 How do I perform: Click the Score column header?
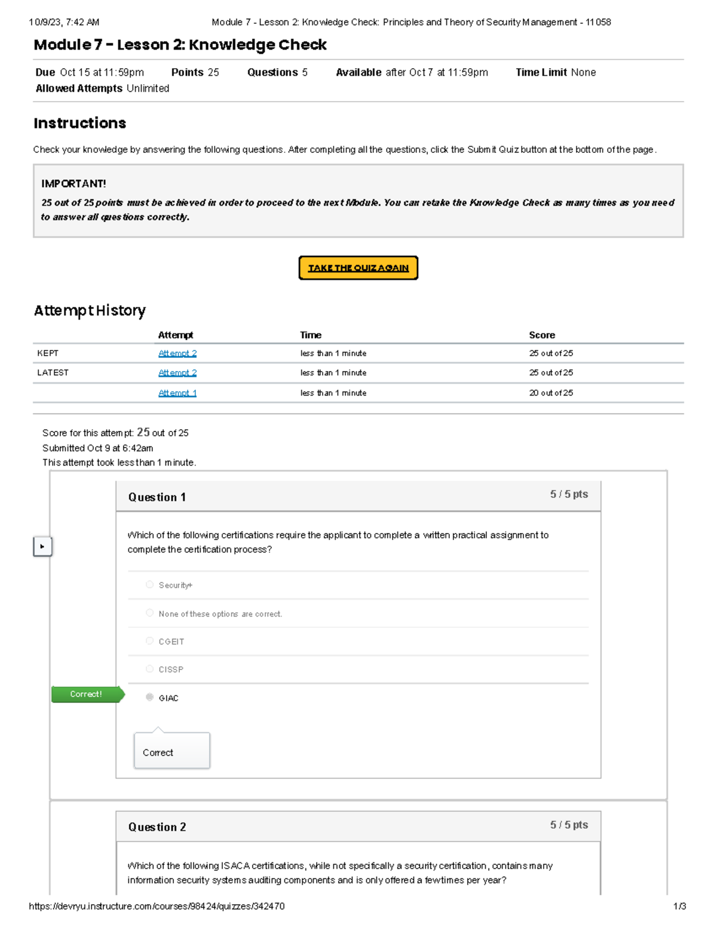pos(542,335)
